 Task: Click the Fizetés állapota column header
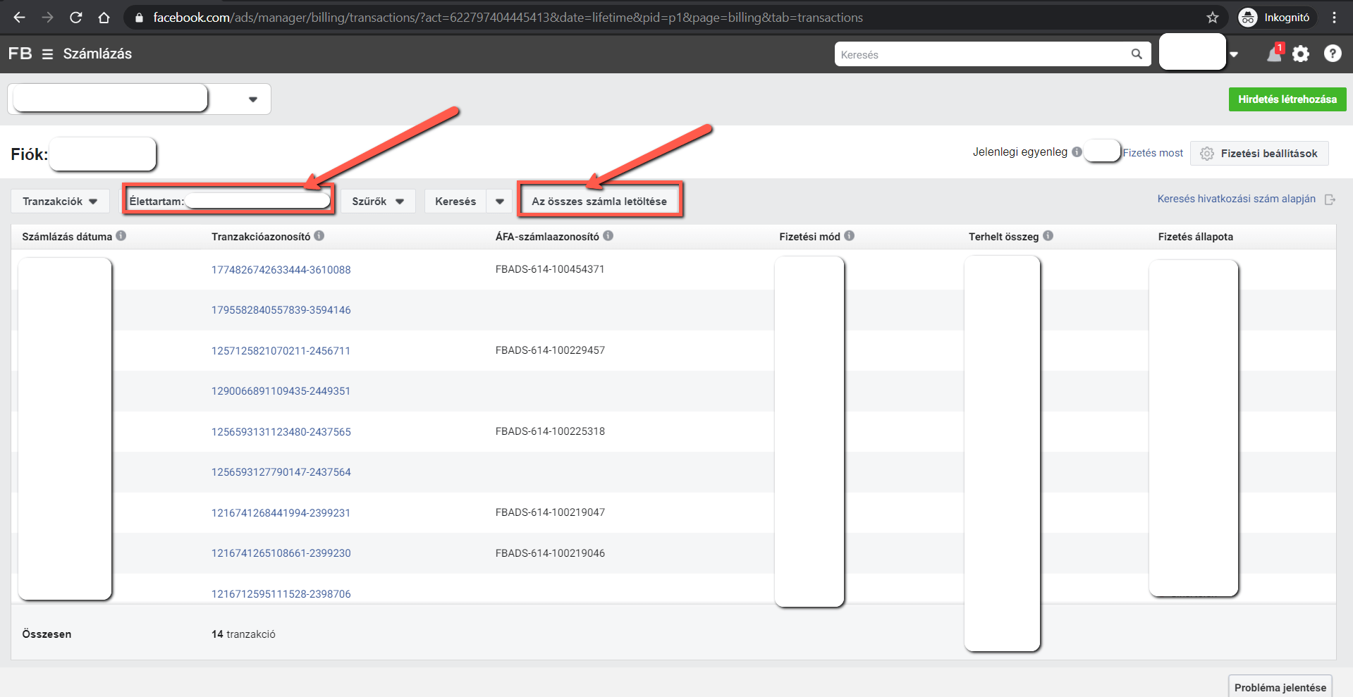(x=1195, y=237)
